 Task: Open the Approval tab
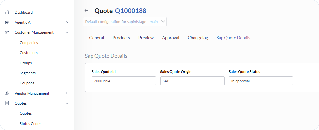point(171,38)
